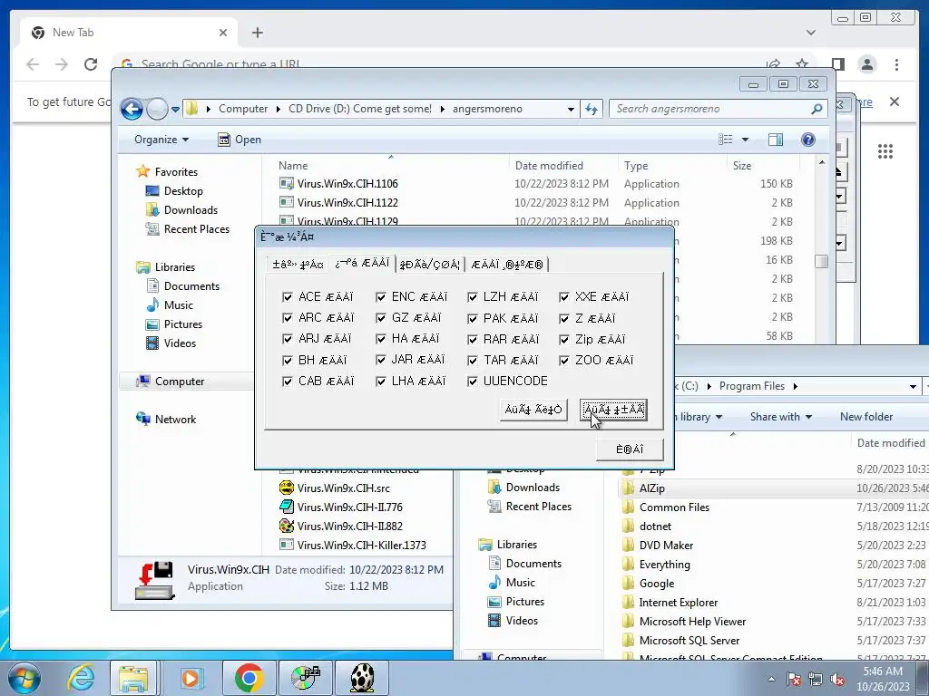Toggle the CAB association checkbox

point(288,382)
